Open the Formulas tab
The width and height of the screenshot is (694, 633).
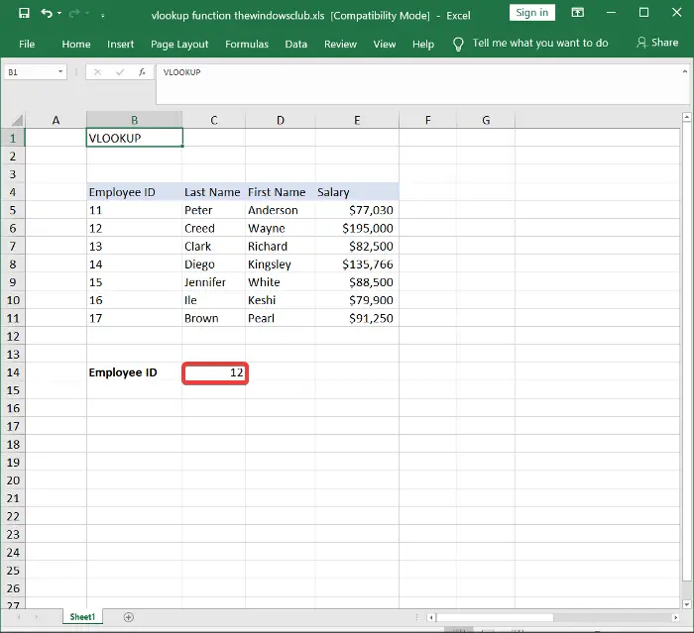click(247, 44)
